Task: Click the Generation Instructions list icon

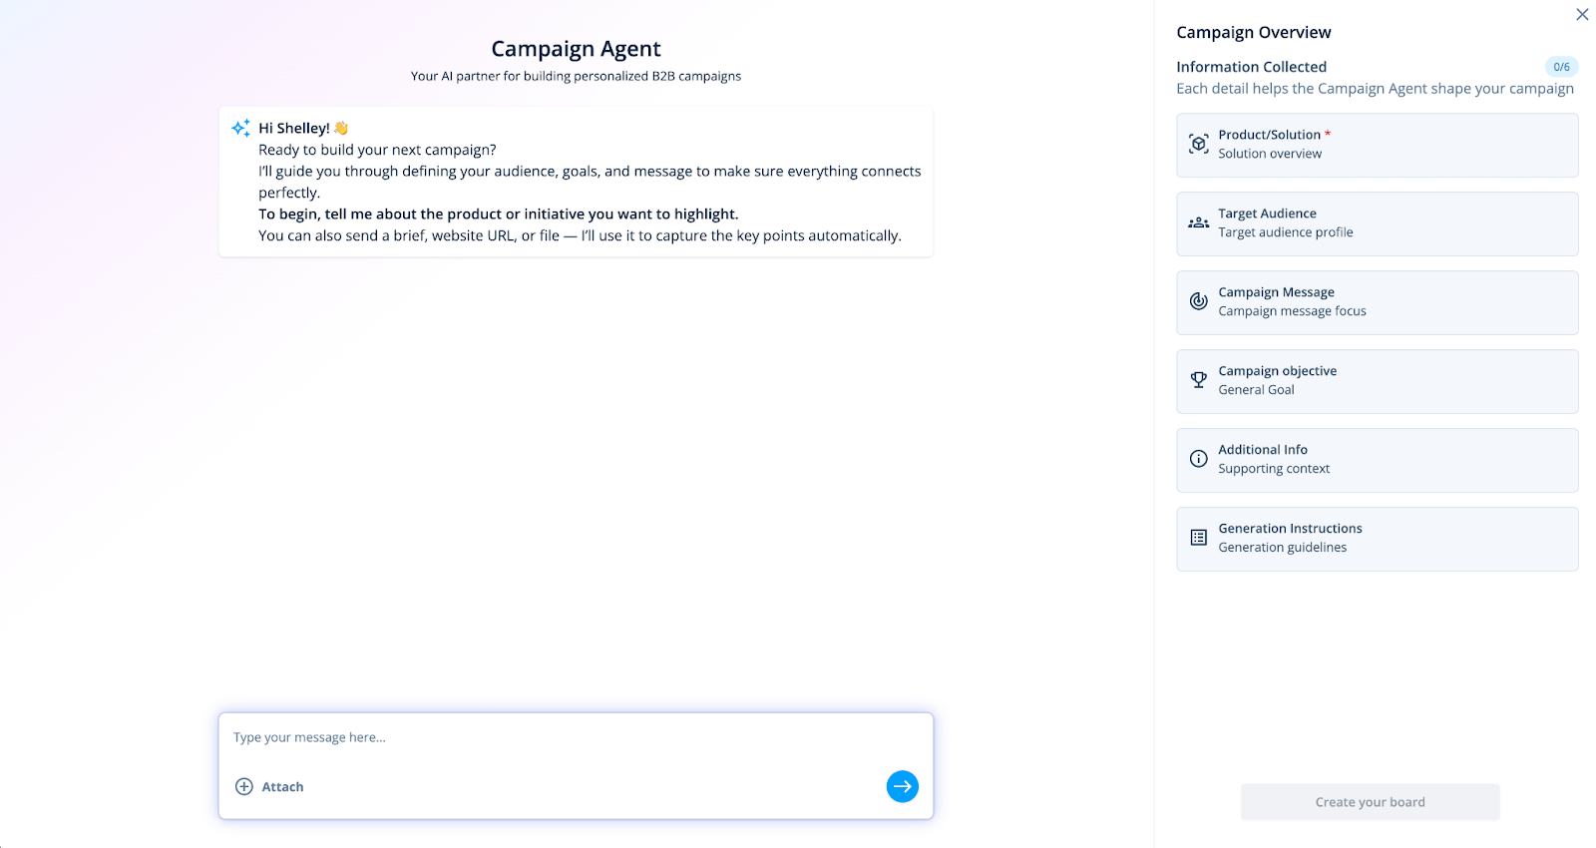Action: click(x=1198, y=538)
